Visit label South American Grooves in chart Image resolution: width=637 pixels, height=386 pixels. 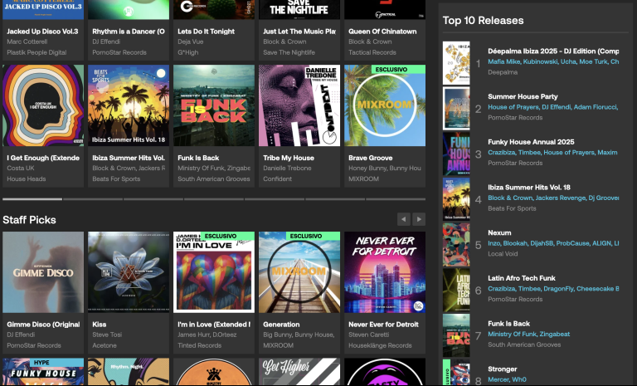click(x=524, y=345)
